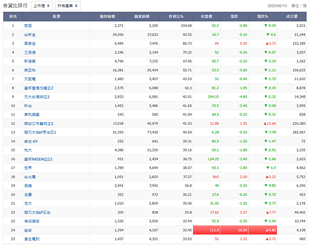Open the 世界 stock link

click(x=28, y=168)
